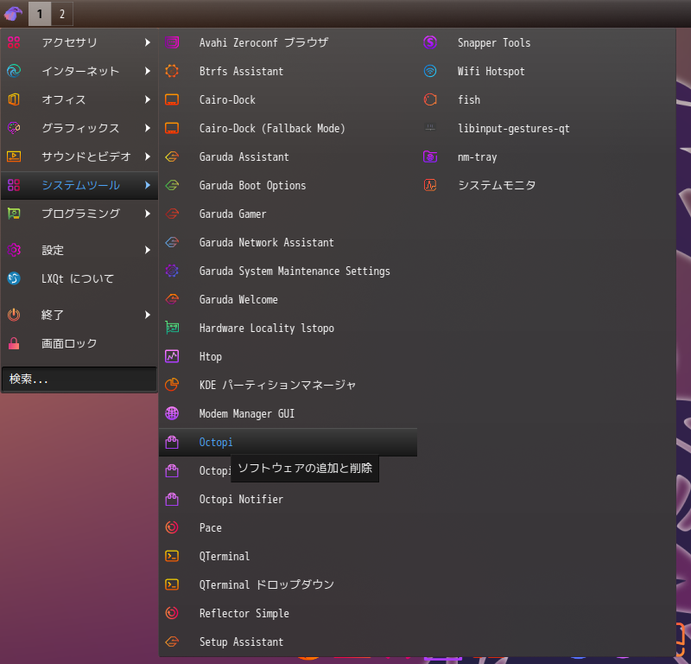691x664 pixels.
Task: Open Setup Assistant by its label
Action: 241,642
